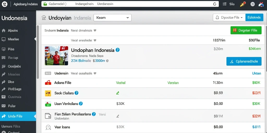Select the active Unde Fiile sidebar item
Viewport: 267px width, 133px height.
[x=18, y=116]
